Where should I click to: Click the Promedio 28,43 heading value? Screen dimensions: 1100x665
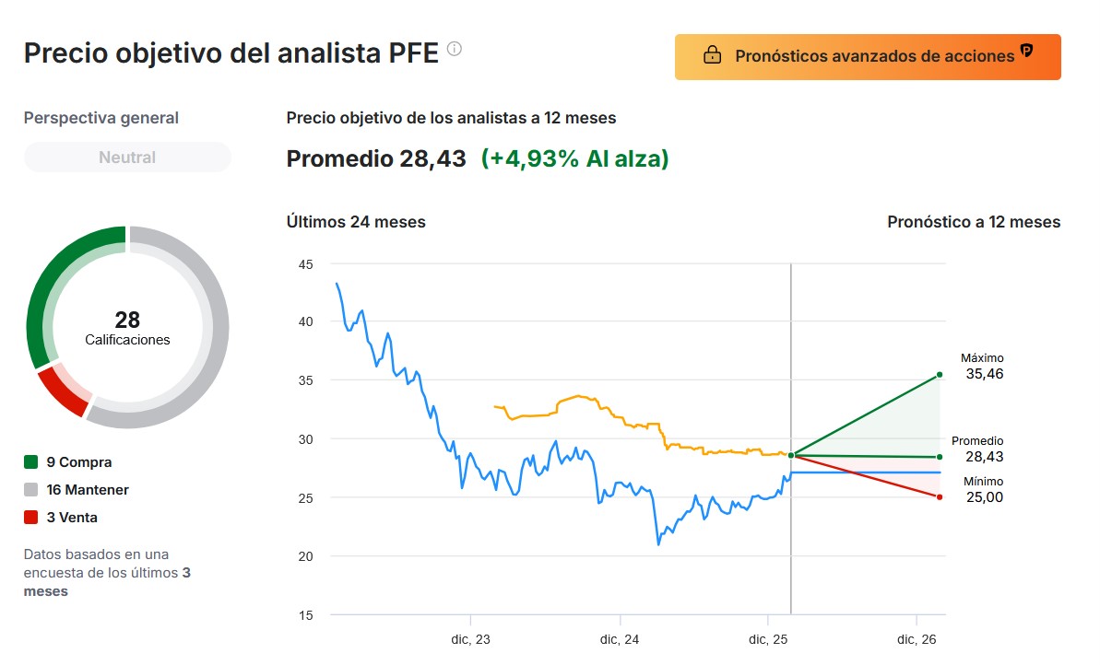(376, 158)
